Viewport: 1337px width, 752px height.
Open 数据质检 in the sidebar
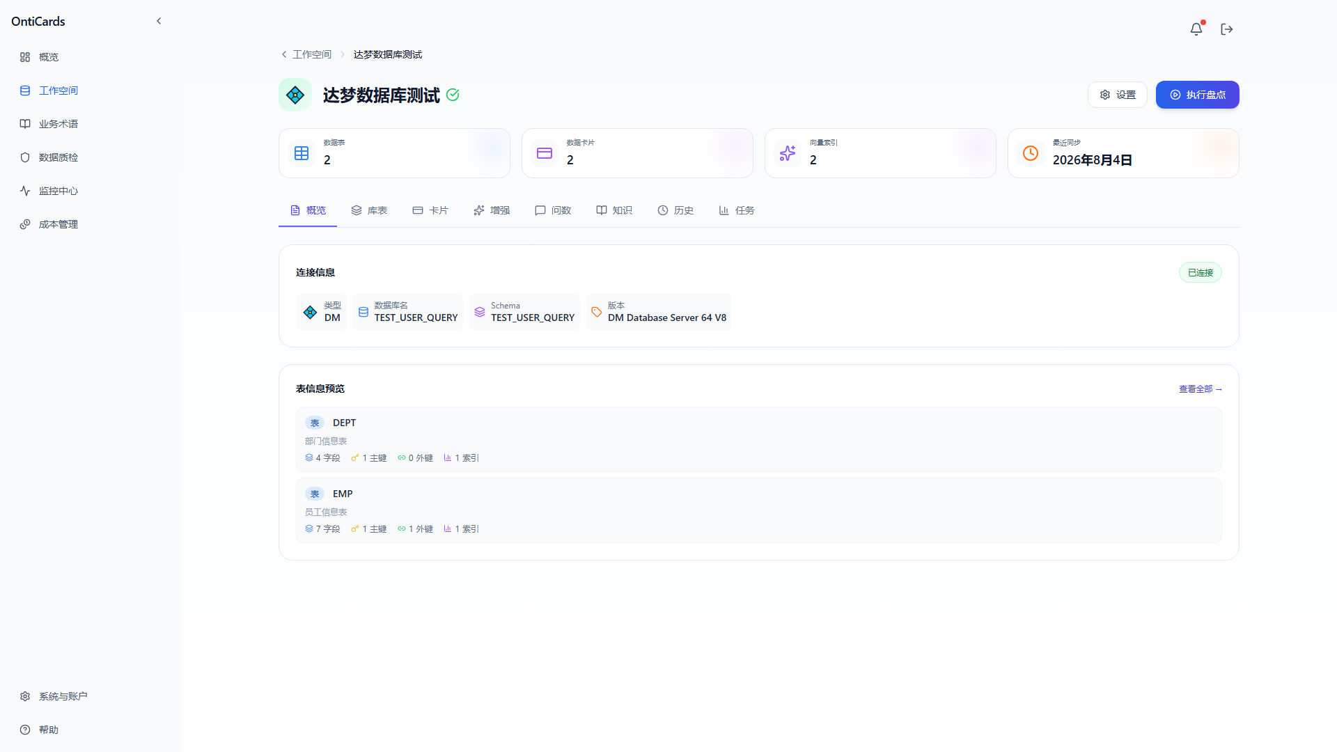[x=91, y=157]
